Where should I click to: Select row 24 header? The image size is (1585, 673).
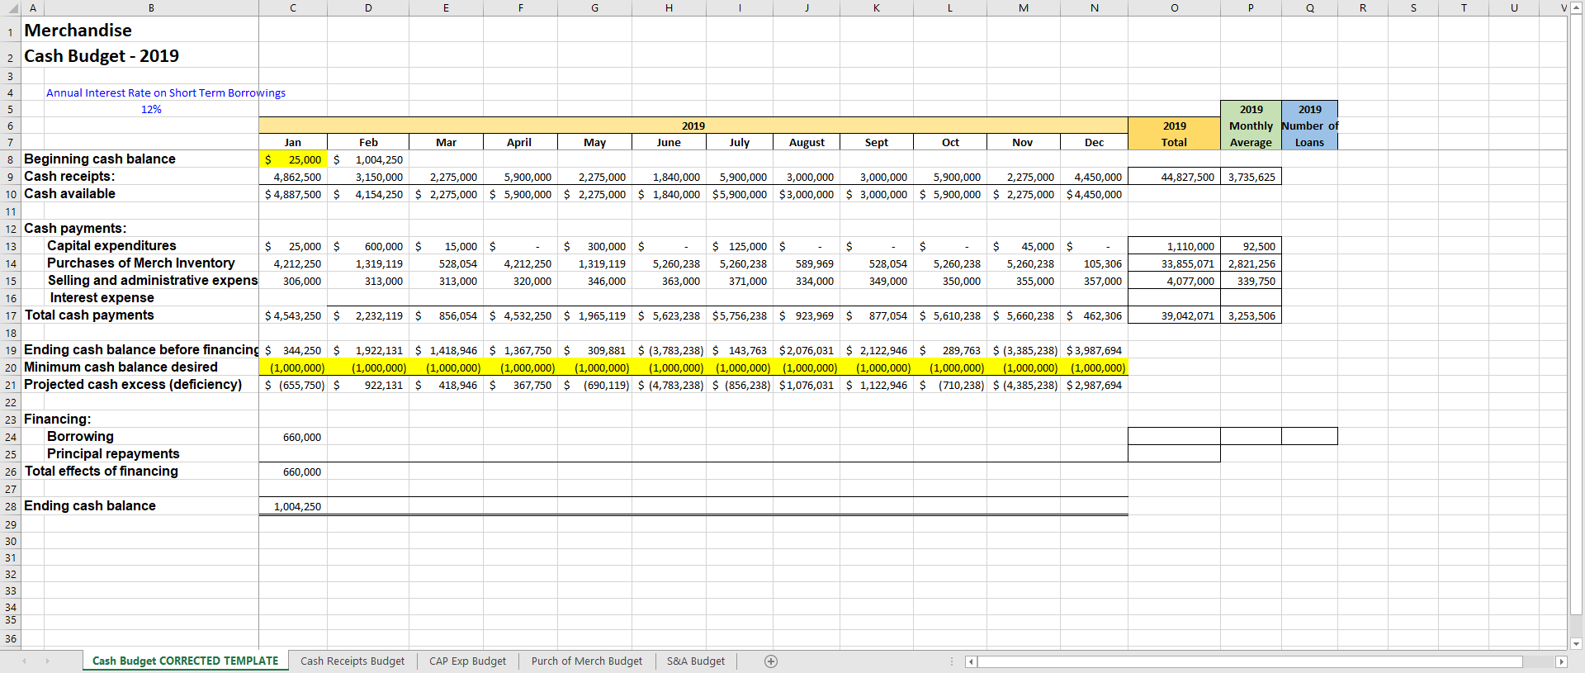coord(11,437)
